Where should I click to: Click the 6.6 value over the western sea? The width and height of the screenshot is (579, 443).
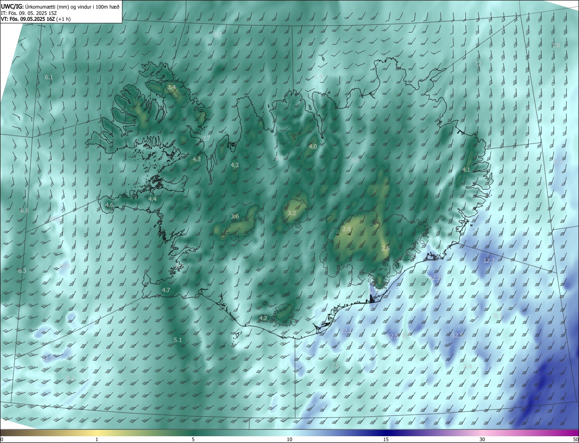pyautogui.click(x=24, y=211)
